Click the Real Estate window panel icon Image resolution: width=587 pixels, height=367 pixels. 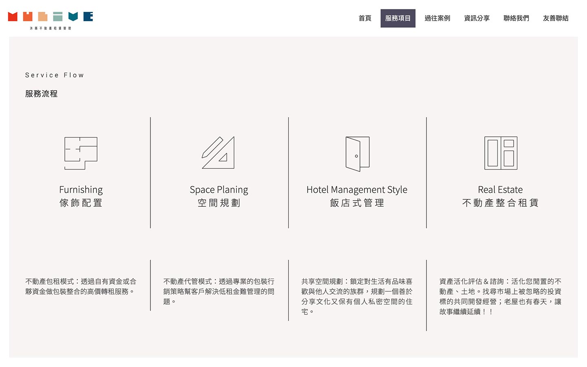point(501,153)
